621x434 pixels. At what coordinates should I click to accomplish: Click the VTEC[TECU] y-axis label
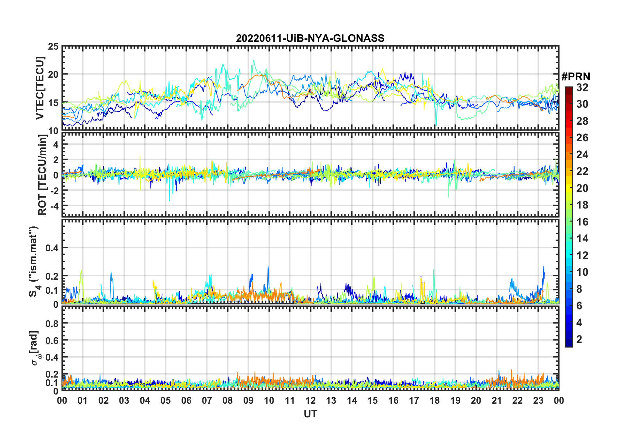tap(40, 88)
